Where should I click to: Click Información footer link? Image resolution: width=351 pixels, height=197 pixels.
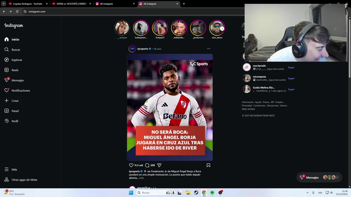(x=248, y=102)
